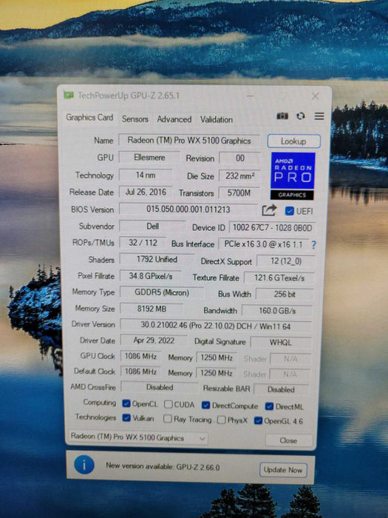Image resolution: width=388 pixels, height=518 pixels.
Task: Click the bus interface question mark
Action: click(313, 245)
